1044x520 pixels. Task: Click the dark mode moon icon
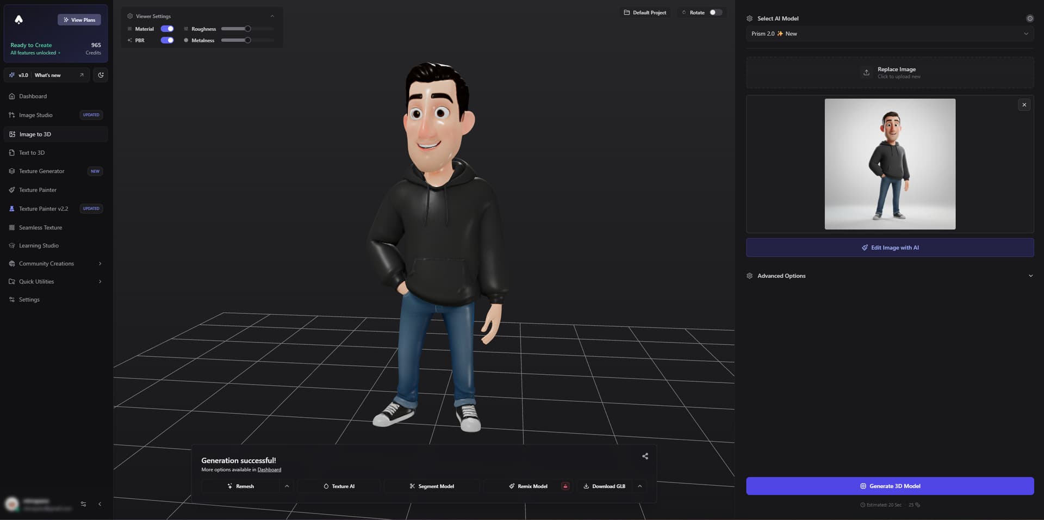pyautogui.click(x=101, y=75)
